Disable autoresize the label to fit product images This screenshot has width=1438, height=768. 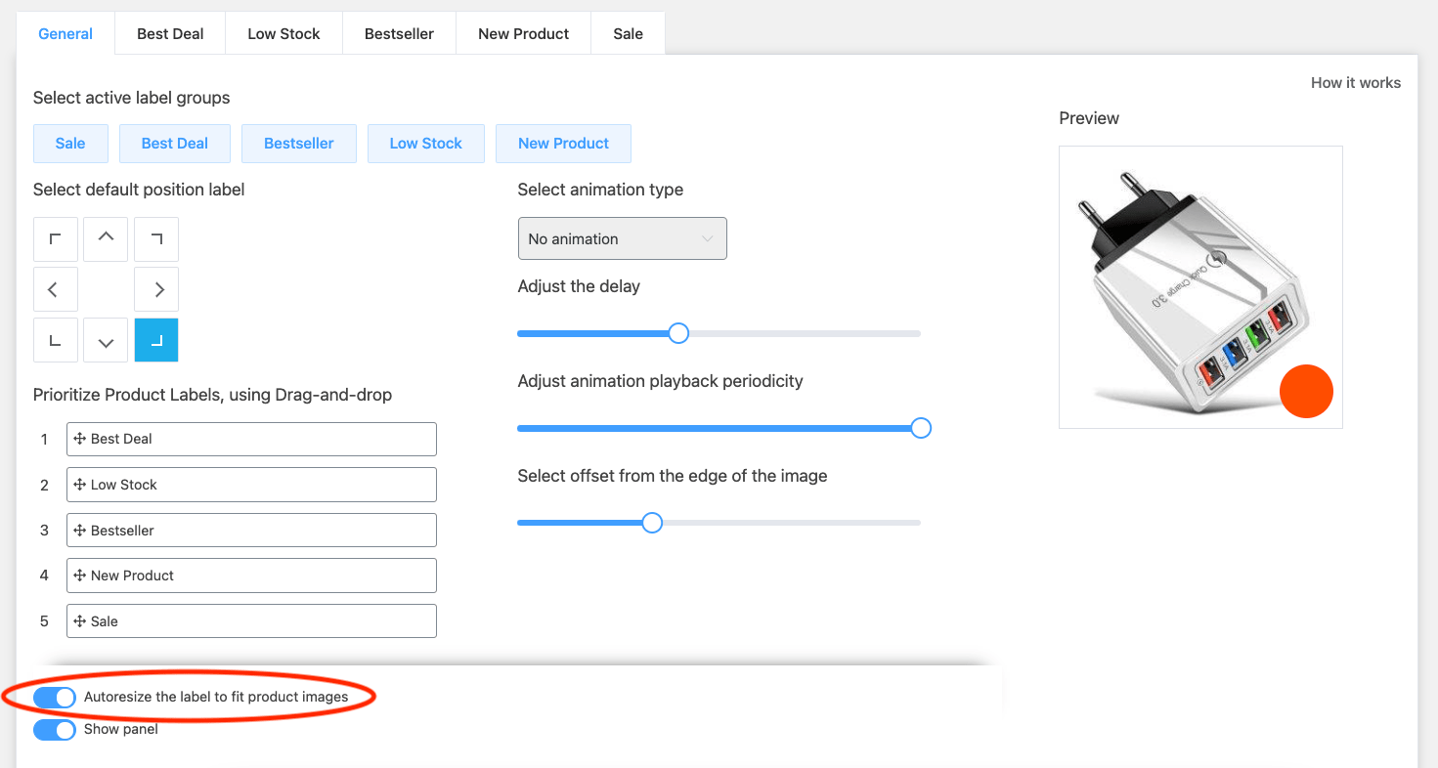click(54, 697)
